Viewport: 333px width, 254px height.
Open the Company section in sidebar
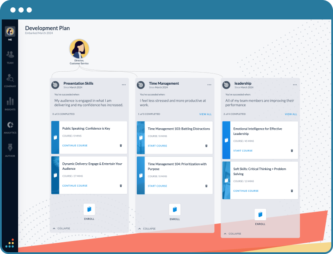[x=10, y=79]
